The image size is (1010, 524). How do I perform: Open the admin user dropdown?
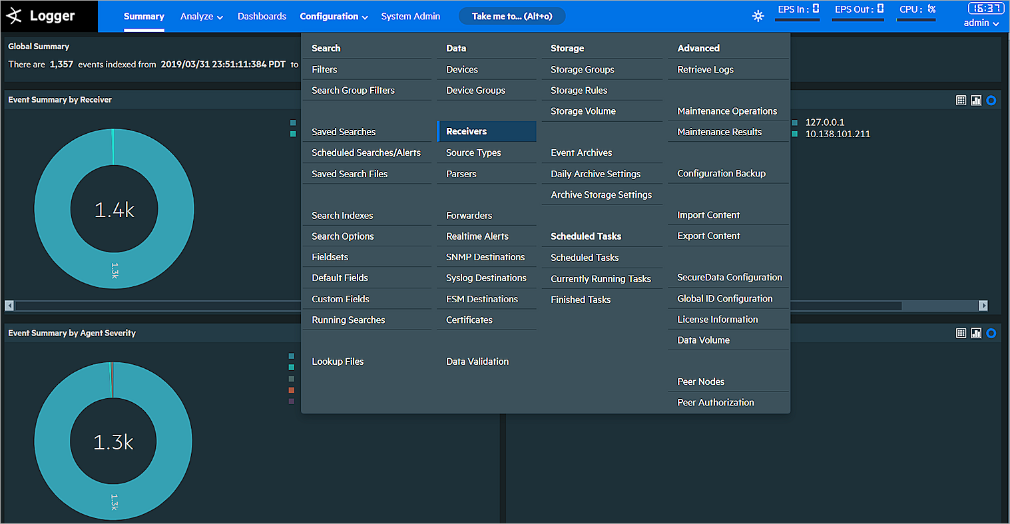981,23
